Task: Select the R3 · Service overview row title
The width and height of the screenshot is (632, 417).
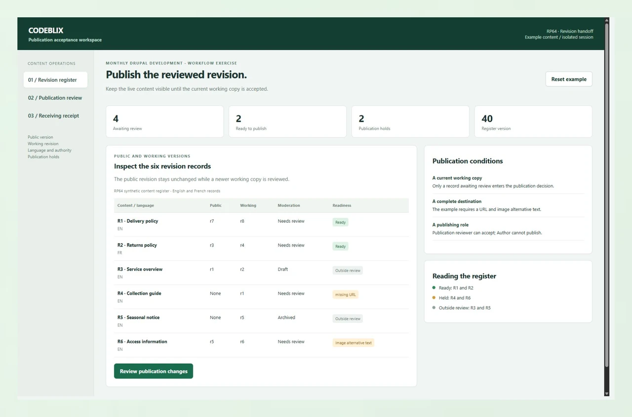Action: pyautogui.click(x=140, y=269)
